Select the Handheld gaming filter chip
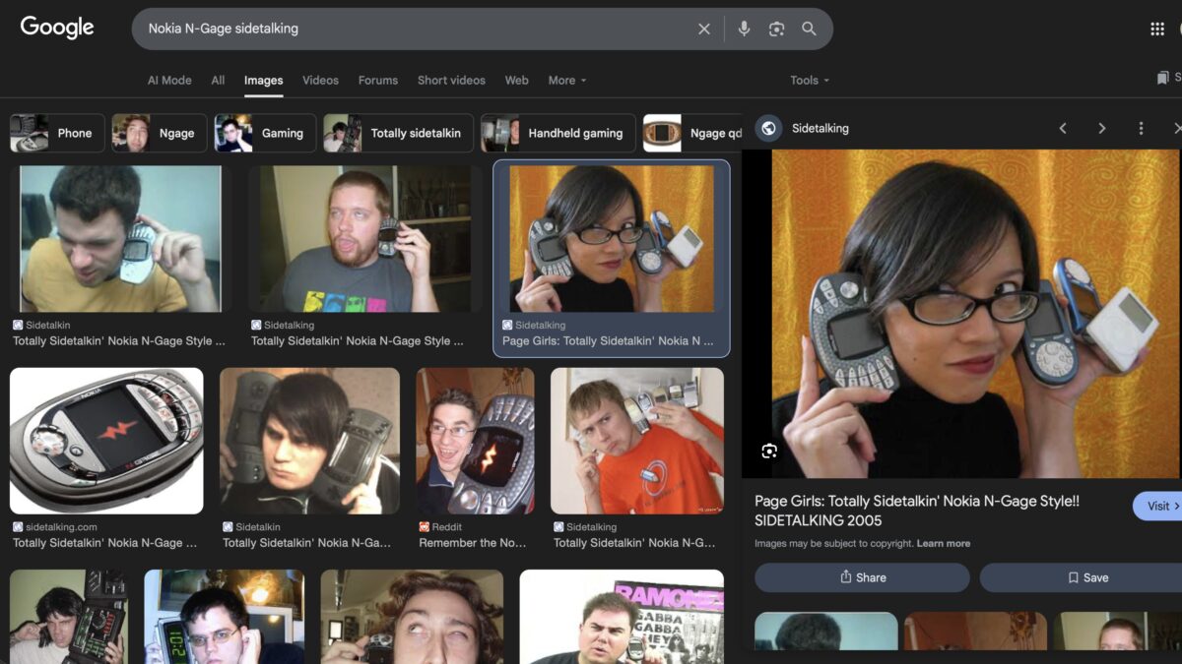This screenshot has width=1182, height=664. [x=557, y=134]
